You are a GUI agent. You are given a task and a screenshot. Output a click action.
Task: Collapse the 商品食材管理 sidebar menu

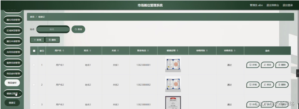13,74
